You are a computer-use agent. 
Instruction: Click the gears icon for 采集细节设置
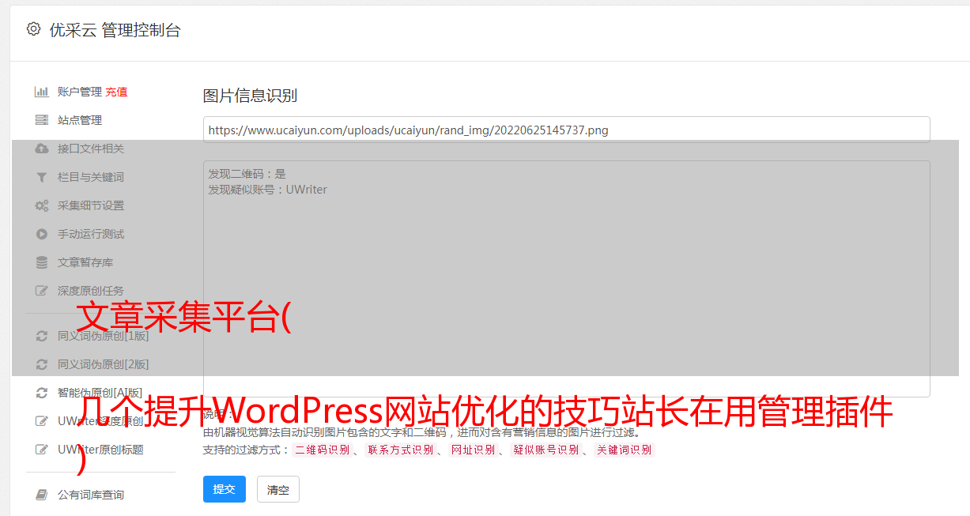tap(42, 205)
